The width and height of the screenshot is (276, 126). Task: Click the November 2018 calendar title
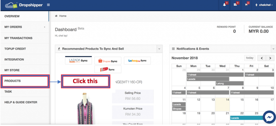click(x=185, y=58)
